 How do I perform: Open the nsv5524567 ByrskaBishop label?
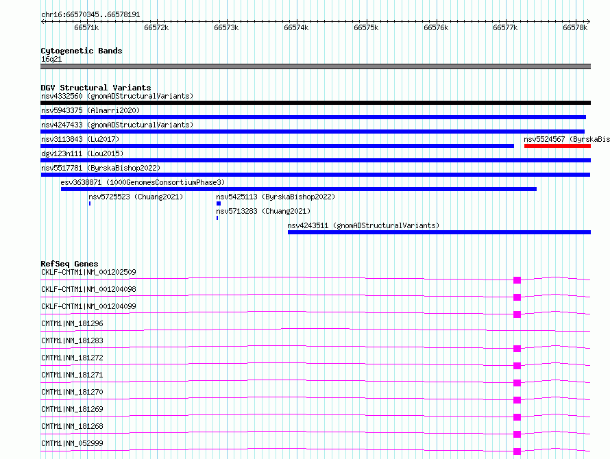(x=566, y=139)
